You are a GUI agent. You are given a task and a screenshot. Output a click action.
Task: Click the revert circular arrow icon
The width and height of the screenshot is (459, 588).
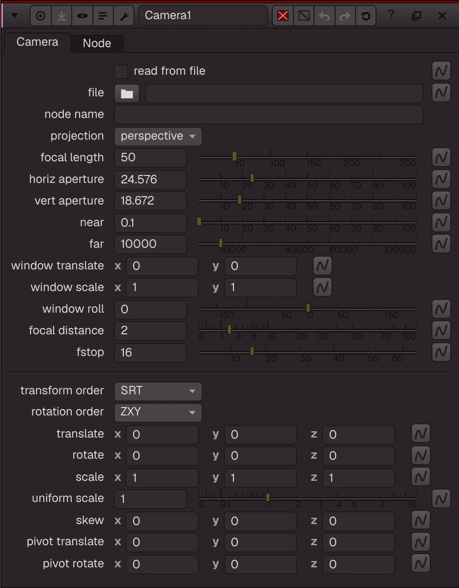[x=366, y=16]
